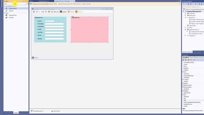This screenshot has height=115, width=204.
Task: Select the pink Employee List group box
Action: pyautogui.click(x=90, y=29)
